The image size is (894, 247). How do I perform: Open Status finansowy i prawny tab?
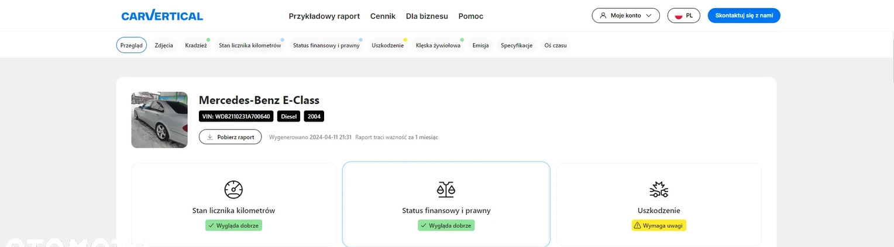(326, 45)
